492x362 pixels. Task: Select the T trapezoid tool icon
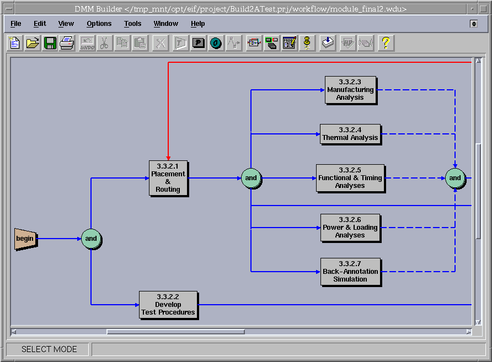[x=181, y=43]
